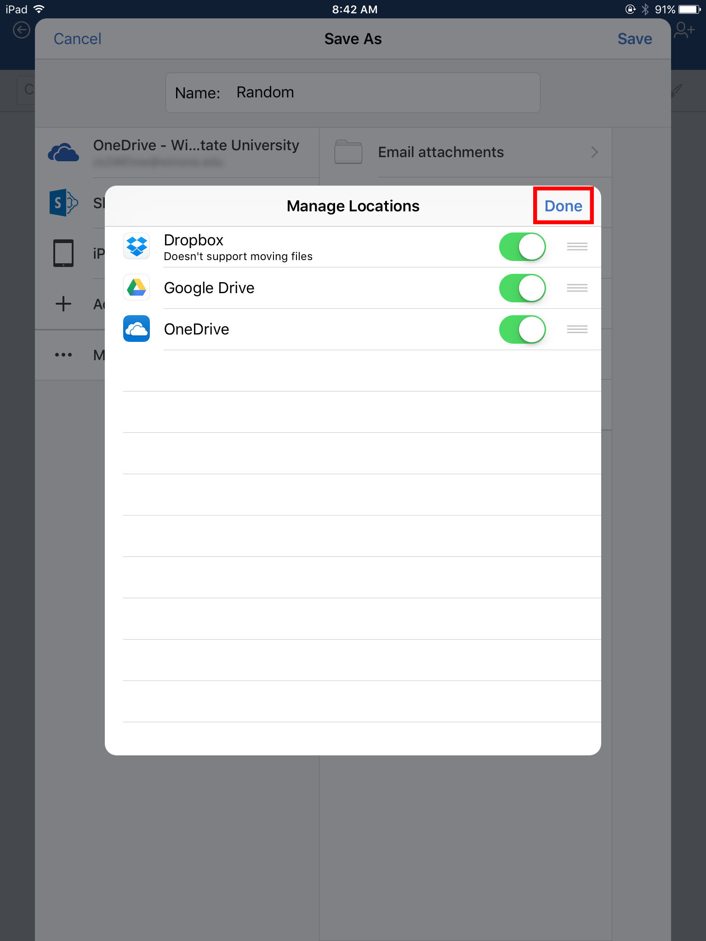Disable the Dropbox location toggle
The image size is (706, 941).
(522, 247)
